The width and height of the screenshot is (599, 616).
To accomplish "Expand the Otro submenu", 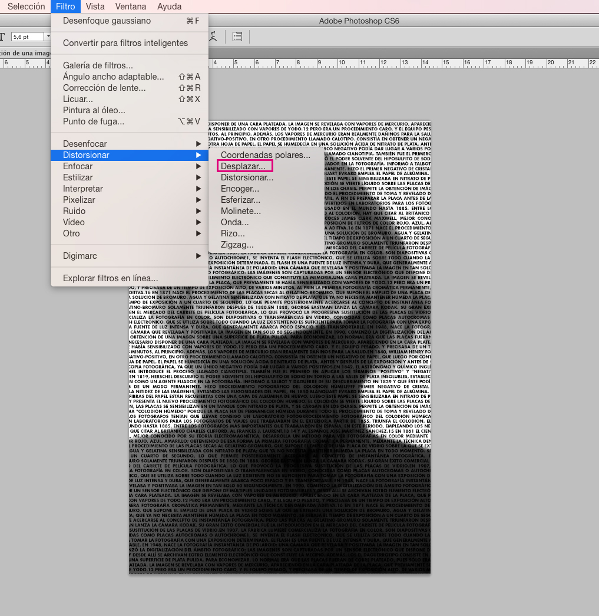I will tap(130, 233).
